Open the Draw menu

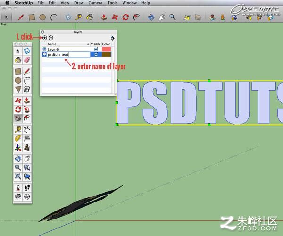tap(79, 3)
